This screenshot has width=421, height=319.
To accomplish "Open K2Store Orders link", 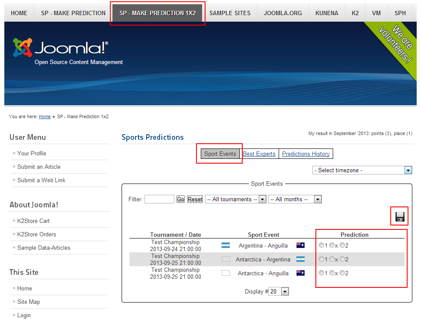I will [x=37, y=235].
